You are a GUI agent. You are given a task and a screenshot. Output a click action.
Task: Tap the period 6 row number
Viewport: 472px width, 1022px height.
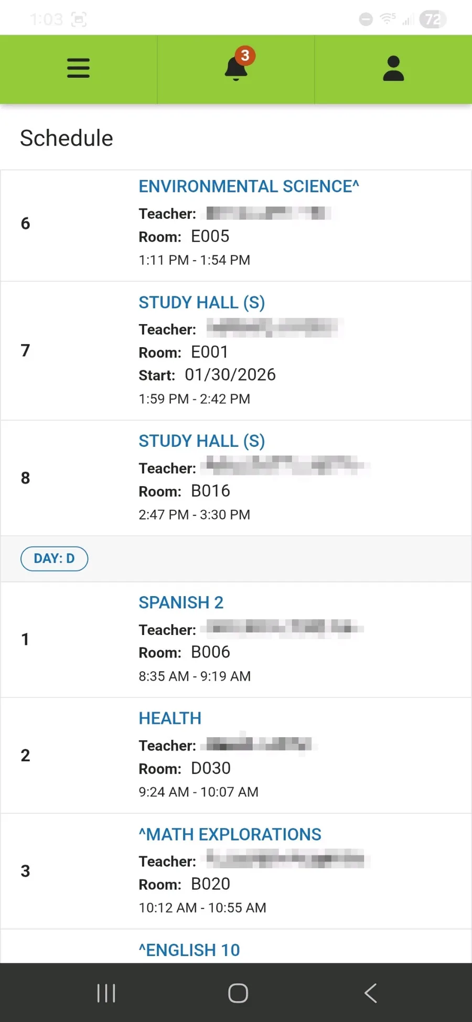(25, 224)
